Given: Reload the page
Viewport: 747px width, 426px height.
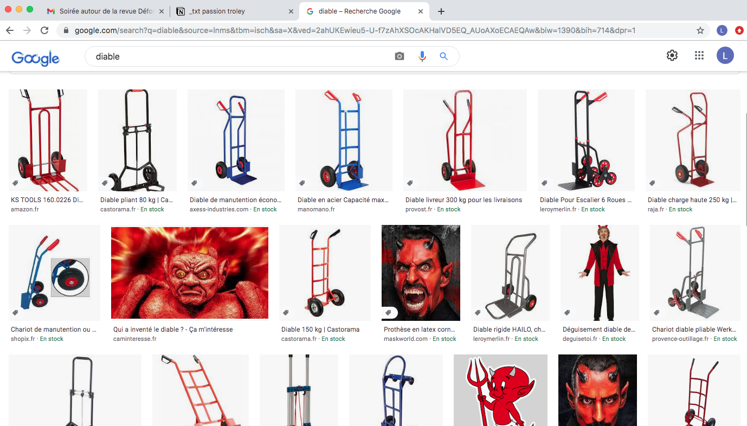Looking at the screenshot, I should tap(44, 30).
